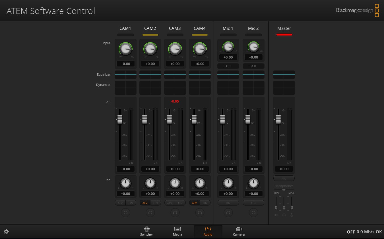Turn on the CAM1 channel ON button

131,203
